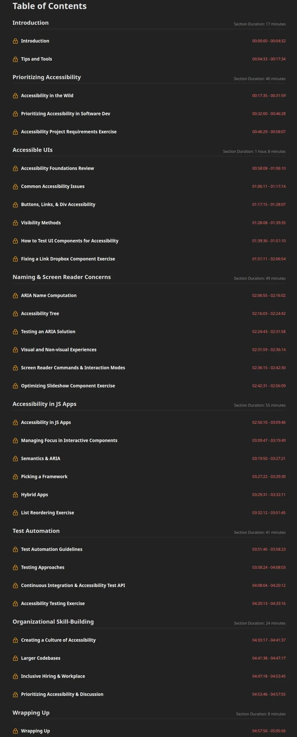Open the Managing Focus in Interactive Components lesson

point(69,440)
